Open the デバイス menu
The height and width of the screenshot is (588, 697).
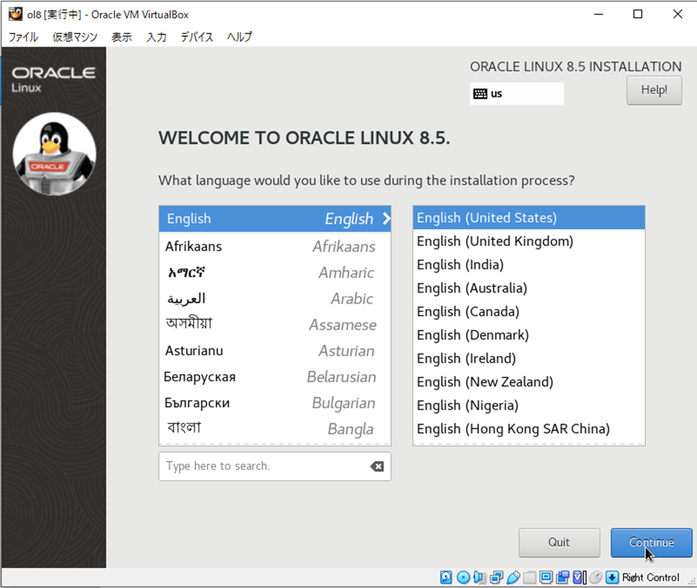pos(196,37)
